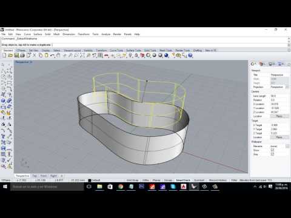Toggle Planar mode in status bar

coord(156,180)
